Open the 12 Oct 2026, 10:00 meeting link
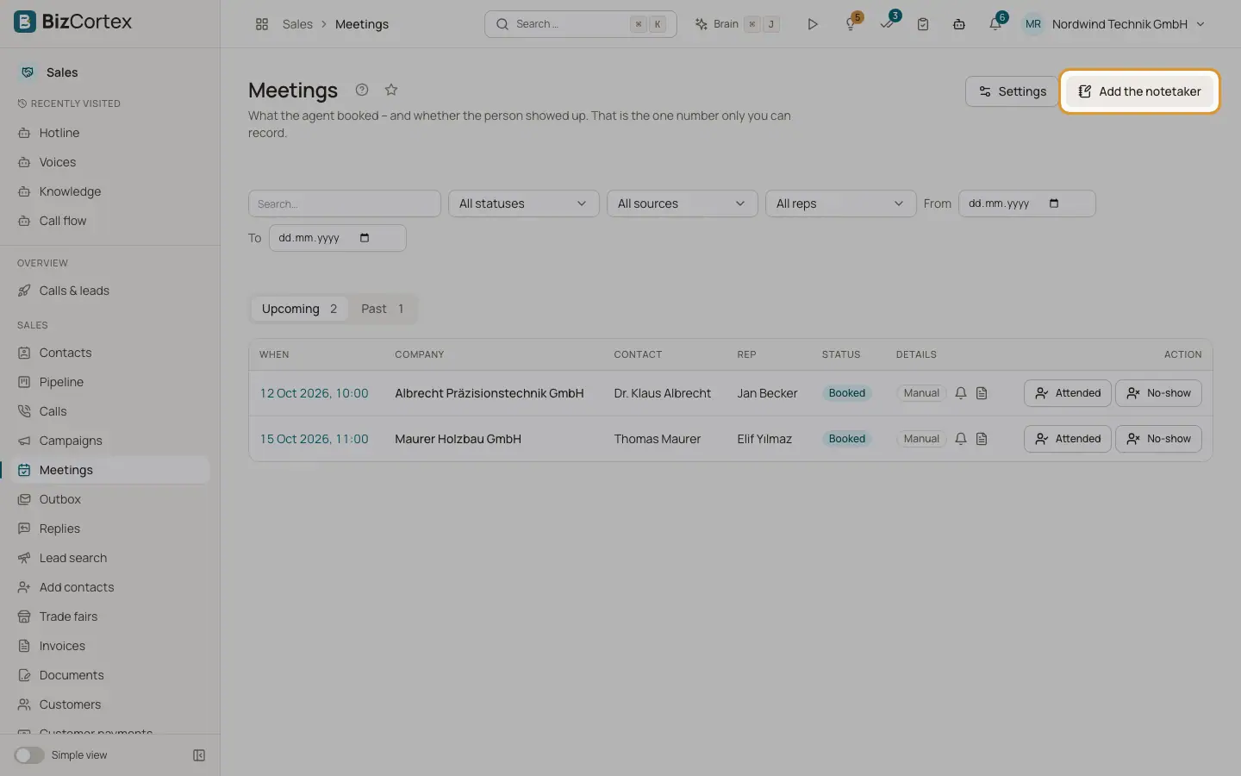 coord(314,393)
